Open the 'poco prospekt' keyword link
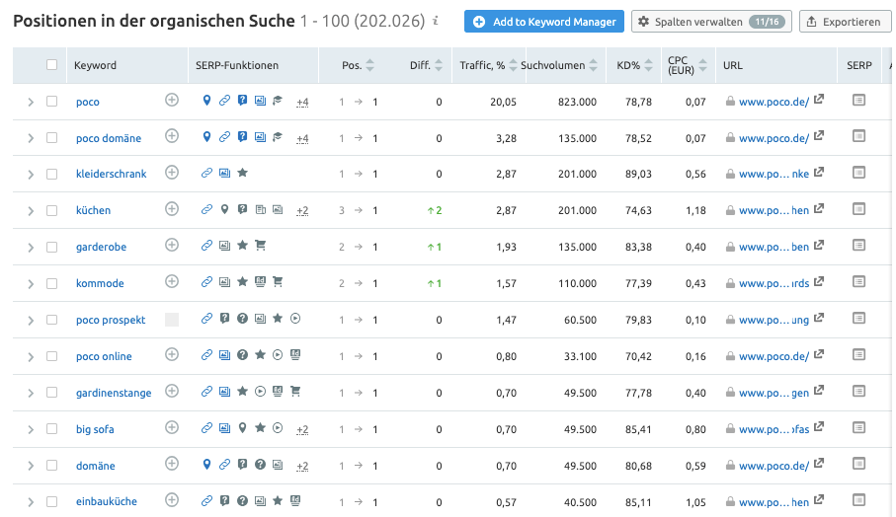Screen dimensions: 896x517 (111, 320)
